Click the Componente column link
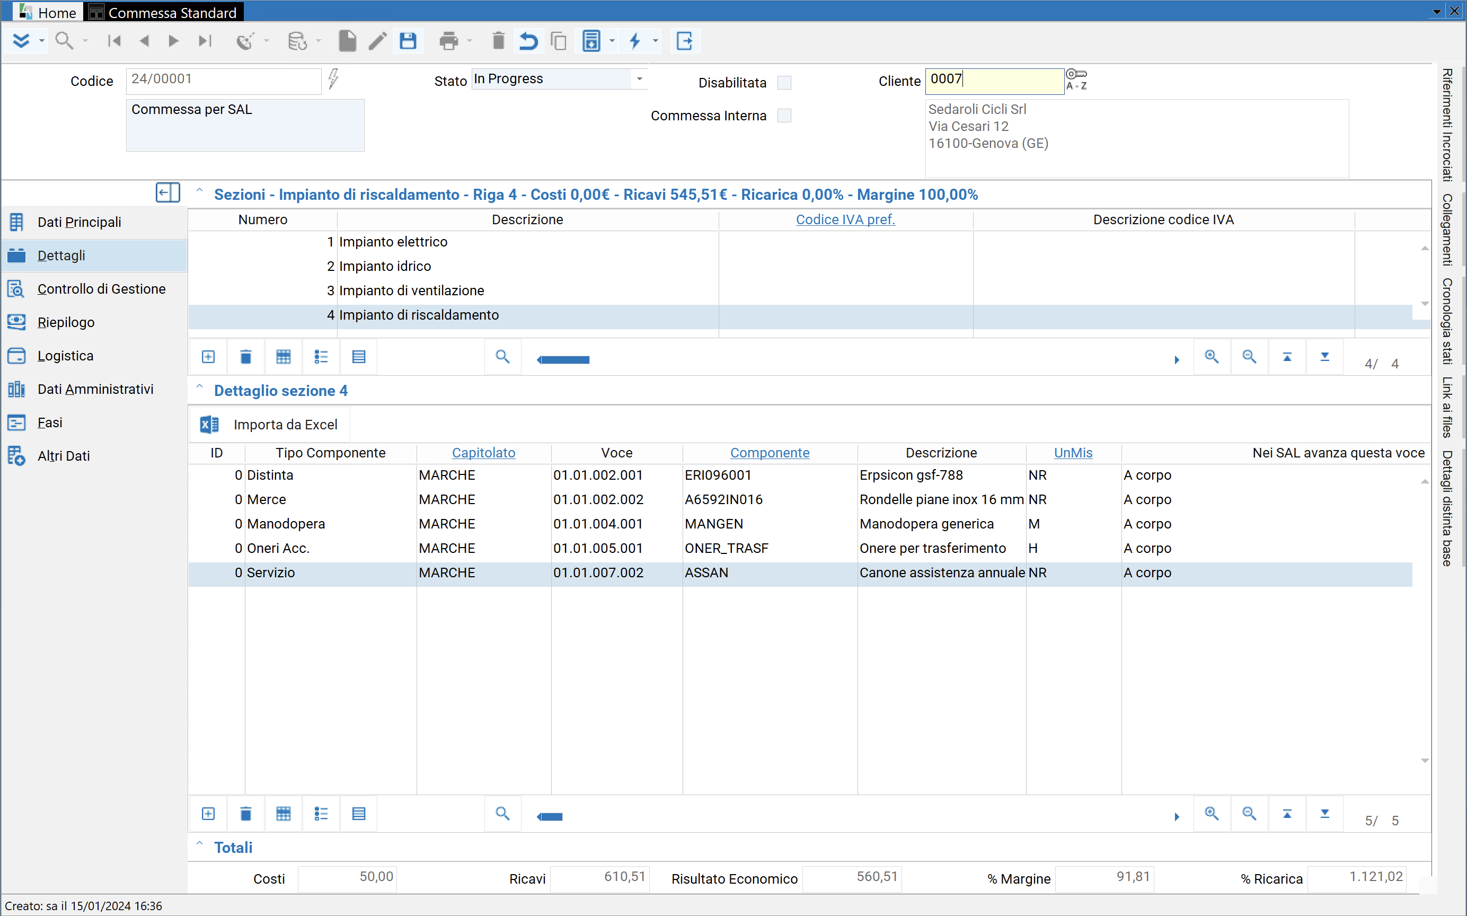The image size is (1467, 916). pyautogui.click(x=769, y=453)
